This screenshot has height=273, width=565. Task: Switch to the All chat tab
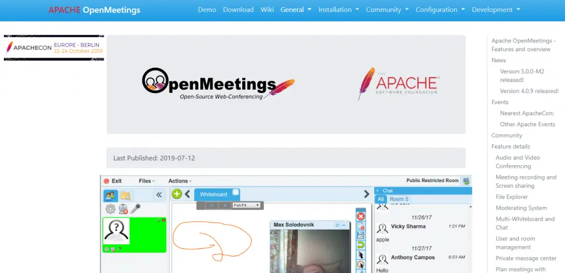tap(381, 199)
